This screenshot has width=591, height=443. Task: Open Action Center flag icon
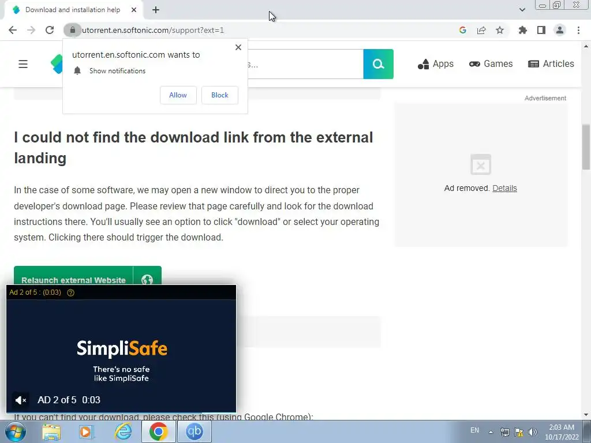[519, 432]
